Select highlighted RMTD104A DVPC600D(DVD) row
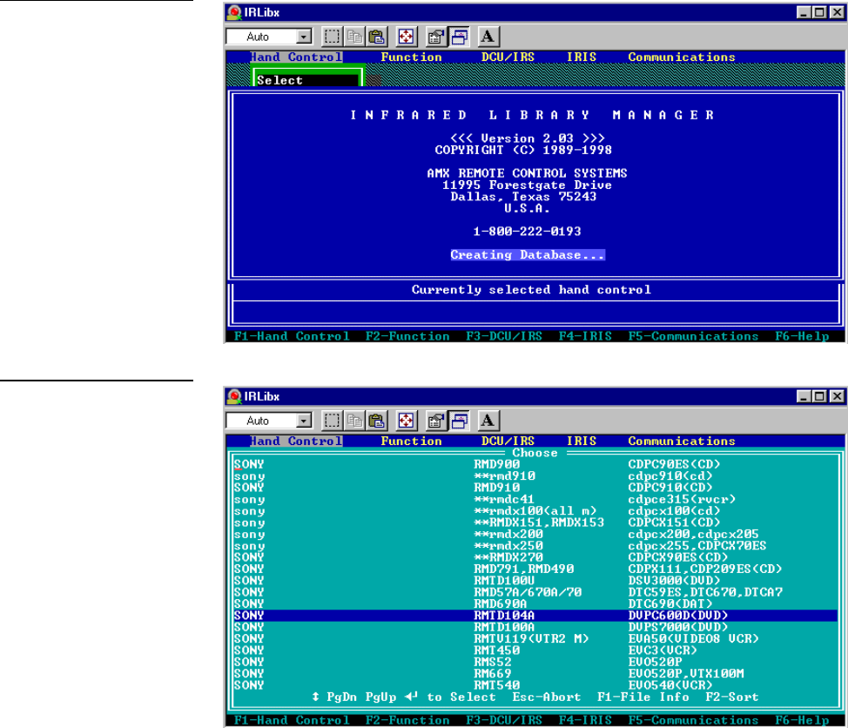Viewport: 848px width, 728px height. [x=535, y=616]
